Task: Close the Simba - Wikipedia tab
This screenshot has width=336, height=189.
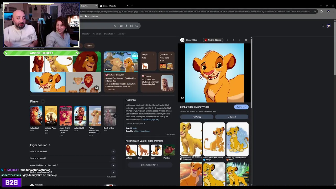Action: (x=127, y=6)
